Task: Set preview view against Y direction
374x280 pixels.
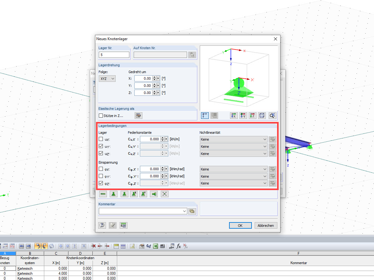Action: (x=243, y=115)
